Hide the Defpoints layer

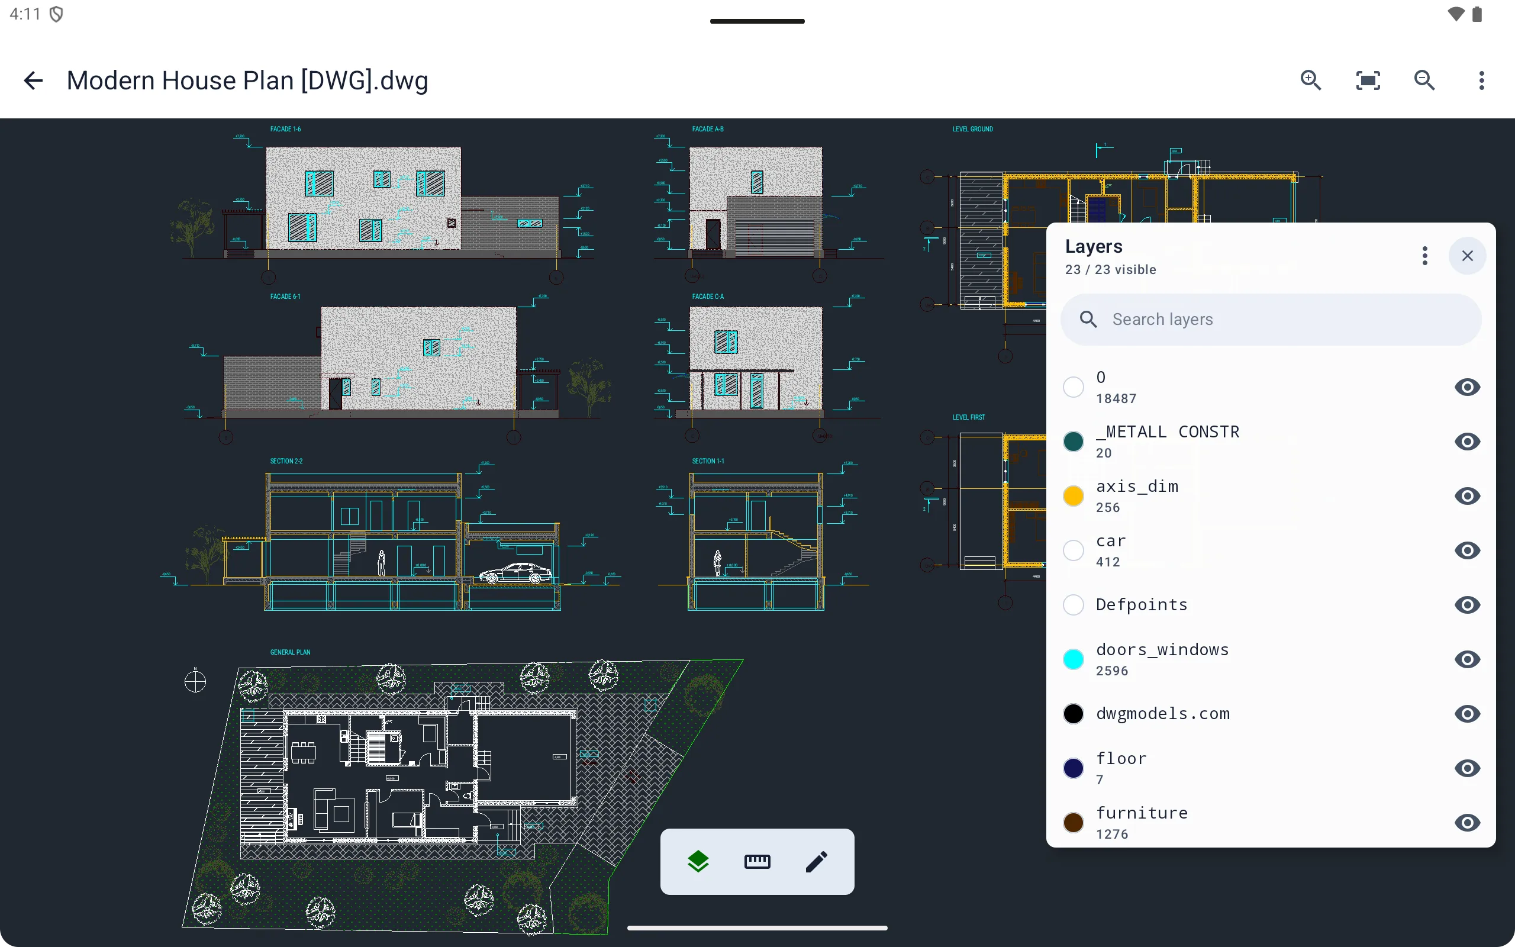(x=1467, y=605)
